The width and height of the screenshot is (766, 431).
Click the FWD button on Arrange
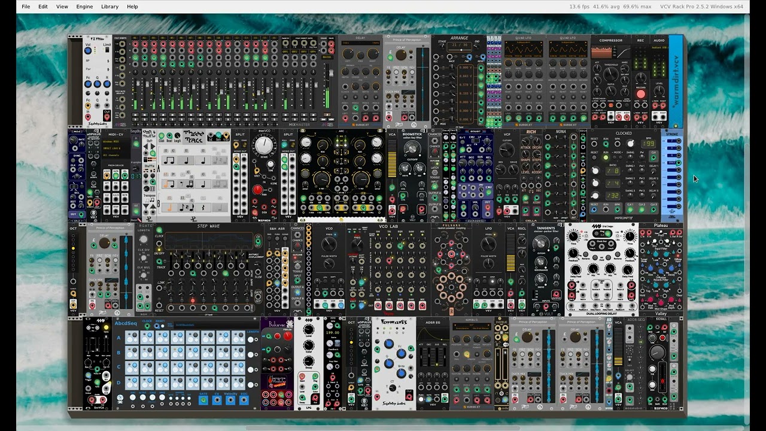(x=464, y=57)
